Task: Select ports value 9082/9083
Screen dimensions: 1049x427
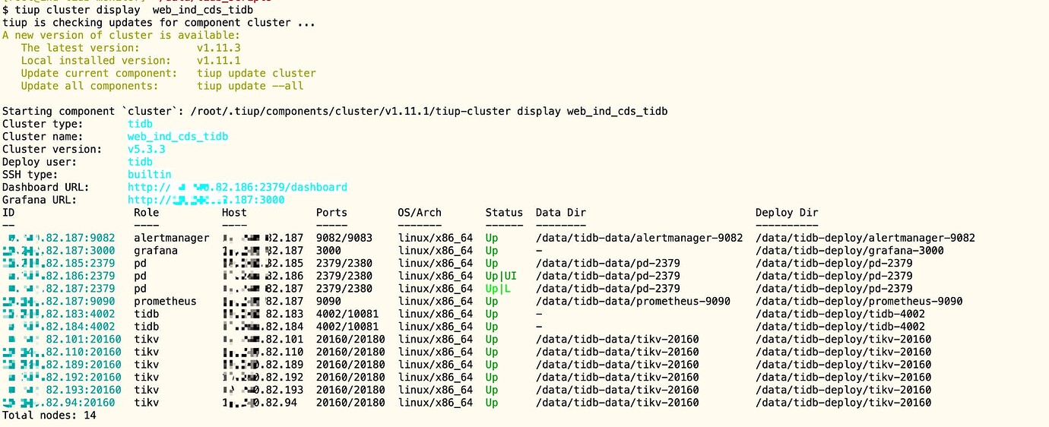Action: pyautogui.click(x=344, y=238)
